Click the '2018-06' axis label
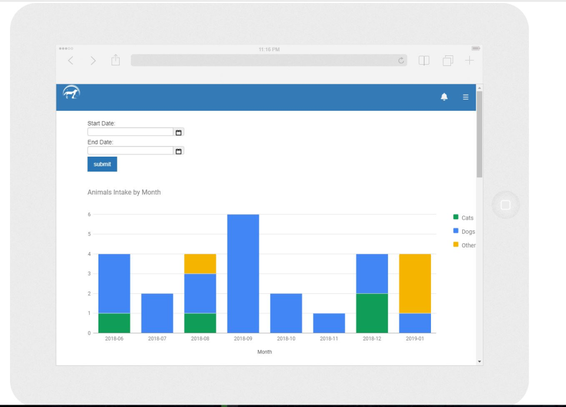 coord(114,339)
